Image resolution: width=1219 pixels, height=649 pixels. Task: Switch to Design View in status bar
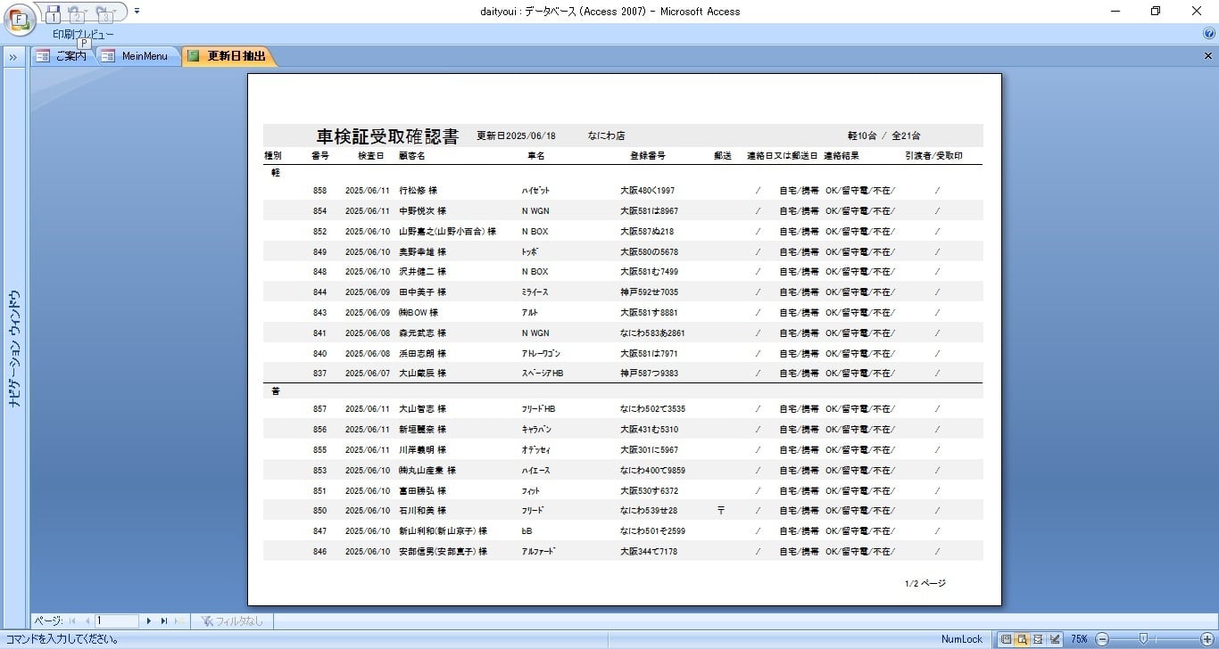pos(1055,639)
